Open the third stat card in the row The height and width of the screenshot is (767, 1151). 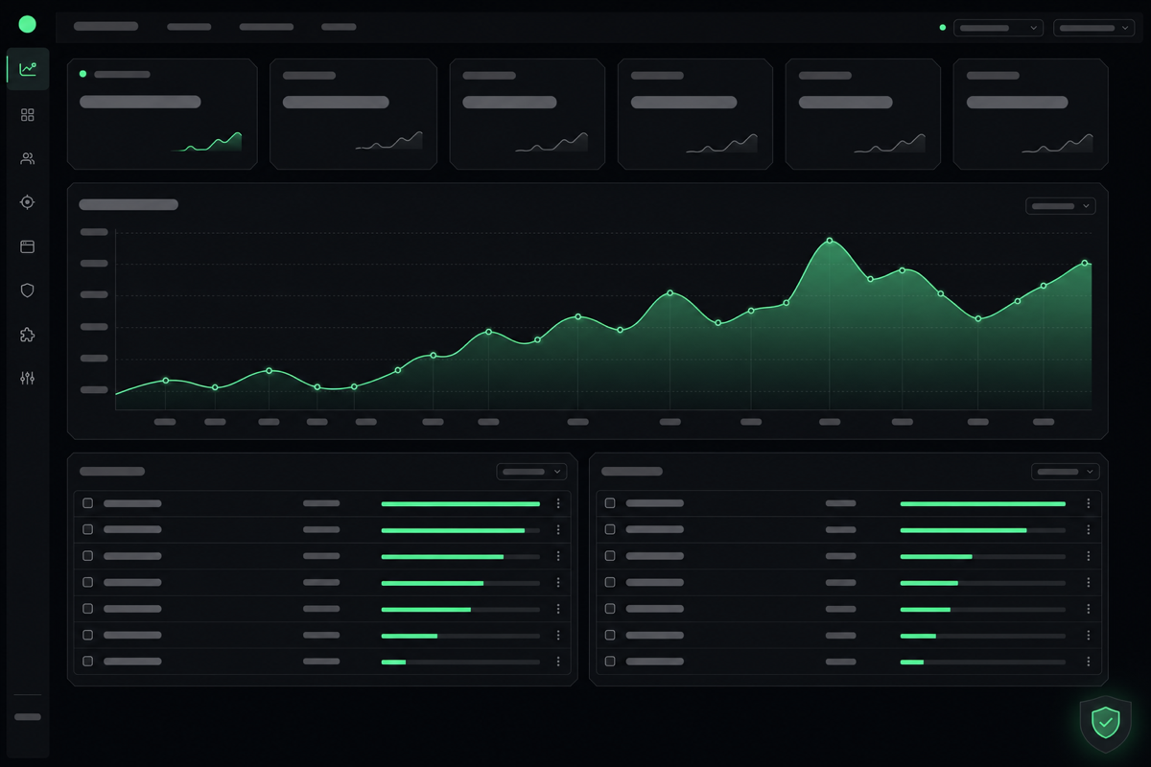[x=527, y=114]
